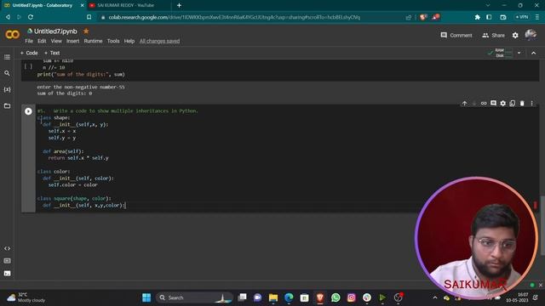Mirror cell in tab
Viewport: 545px width, 306px height.
pyautogui.click(x=513, y=104)
